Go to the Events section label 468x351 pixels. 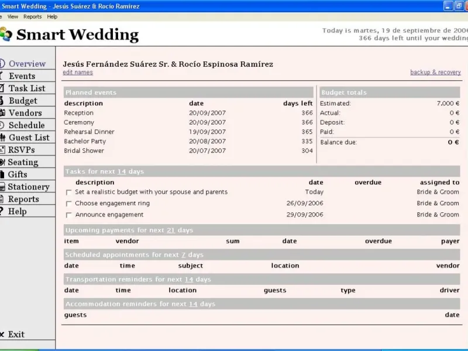[22, 76]
